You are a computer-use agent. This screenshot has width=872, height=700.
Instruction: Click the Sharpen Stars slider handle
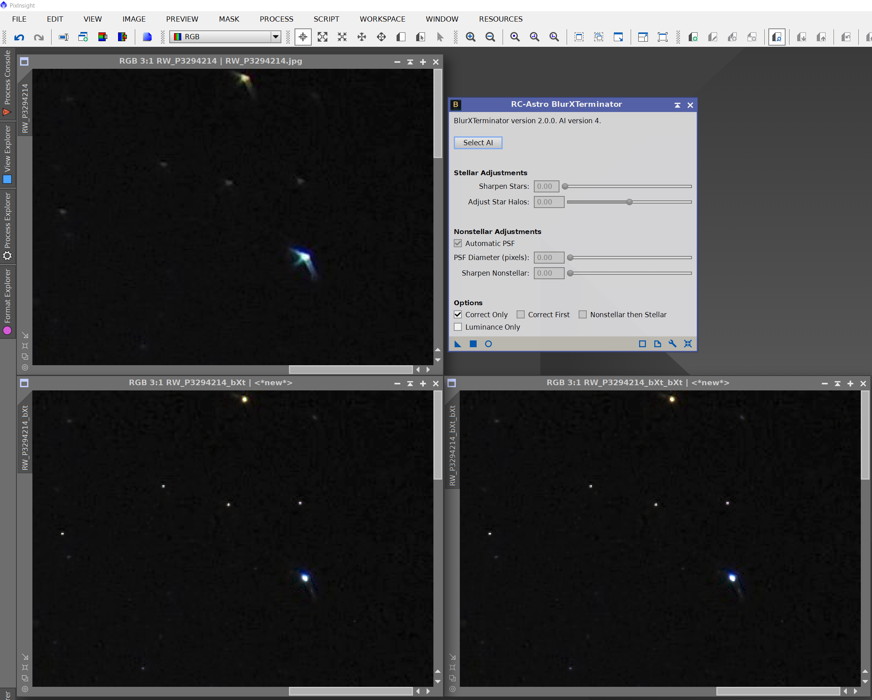coord(565,186)
